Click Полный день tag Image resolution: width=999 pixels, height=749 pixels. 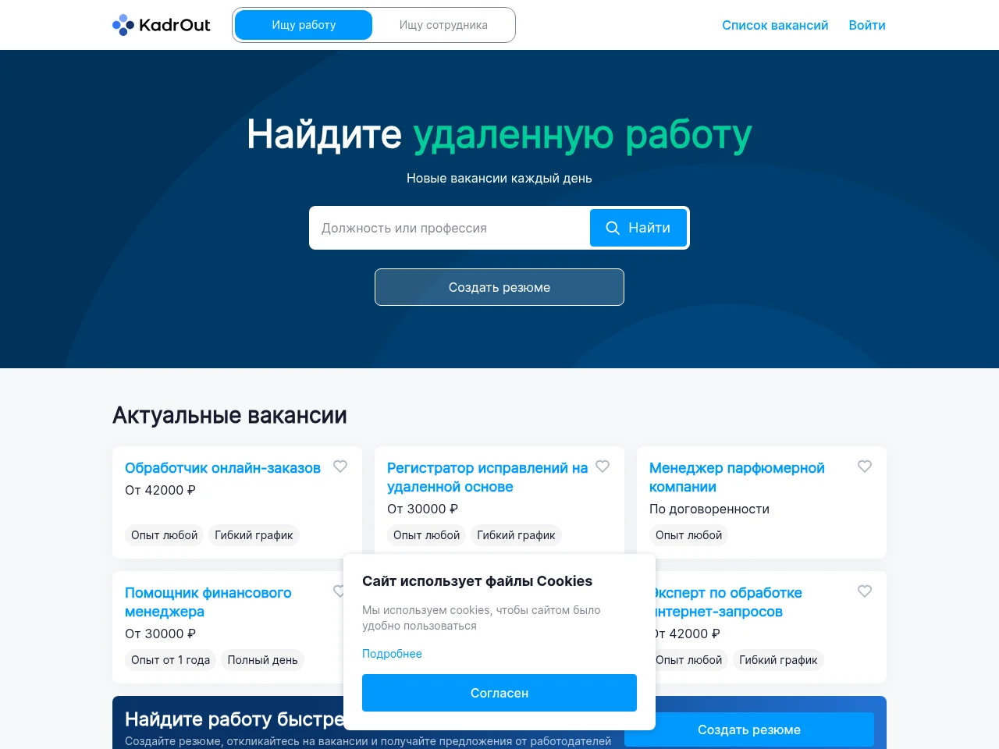(262, 660)
